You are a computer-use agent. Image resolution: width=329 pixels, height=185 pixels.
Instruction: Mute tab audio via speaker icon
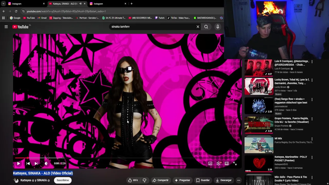pos(80,4)
